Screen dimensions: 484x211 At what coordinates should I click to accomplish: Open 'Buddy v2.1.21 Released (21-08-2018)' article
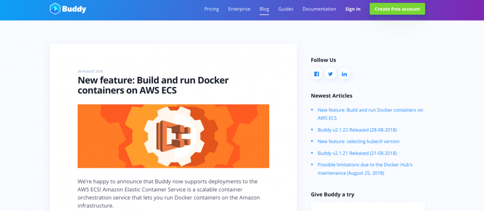pos(357,153)
